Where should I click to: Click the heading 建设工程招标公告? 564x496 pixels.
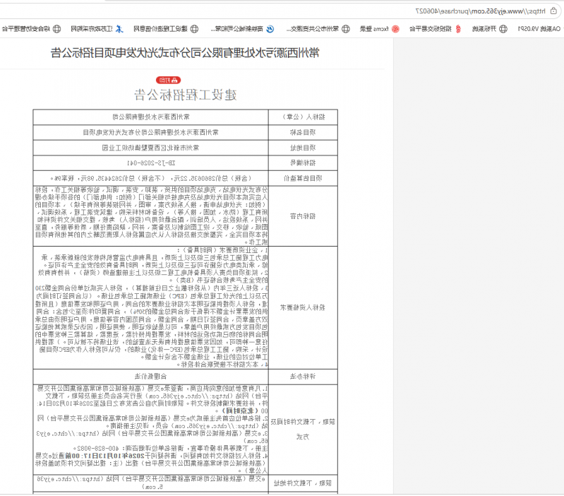[x=185, y=95]
